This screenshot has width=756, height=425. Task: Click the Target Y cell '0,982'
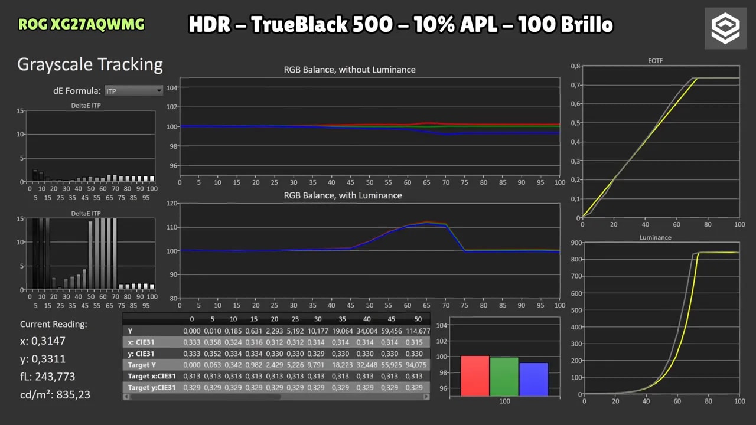[x=254, y=365]
